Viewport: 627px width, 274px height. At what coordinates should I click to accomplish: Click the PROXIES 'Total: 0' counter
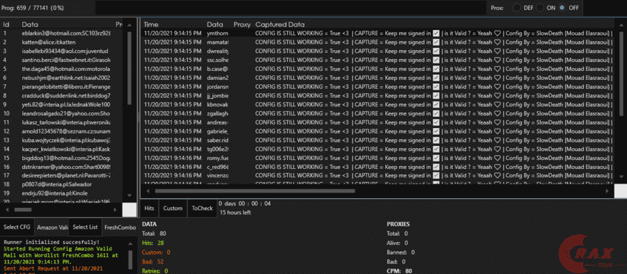coord(398,234)
